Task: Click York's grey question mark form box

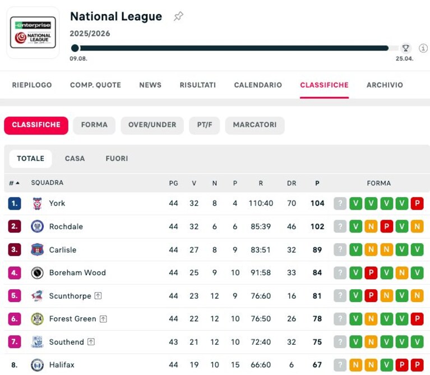Action: click(x=340, y=203)
